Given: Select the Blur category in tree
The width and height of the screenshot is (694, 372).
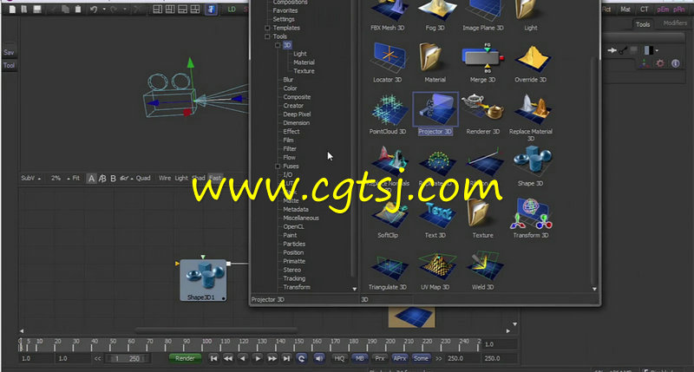Looking at the screenshot, I should coord(288,80).
